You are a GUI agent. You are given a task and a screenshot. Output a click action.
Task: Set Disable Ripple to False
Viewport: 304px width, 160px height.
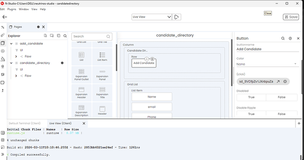tap(282, 114)
